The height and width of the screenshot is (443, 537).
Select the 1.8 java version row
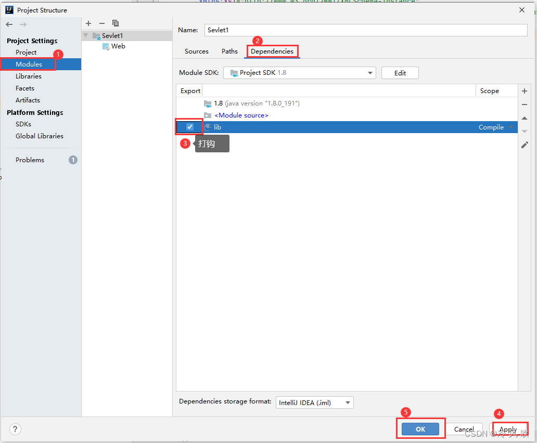347,103
